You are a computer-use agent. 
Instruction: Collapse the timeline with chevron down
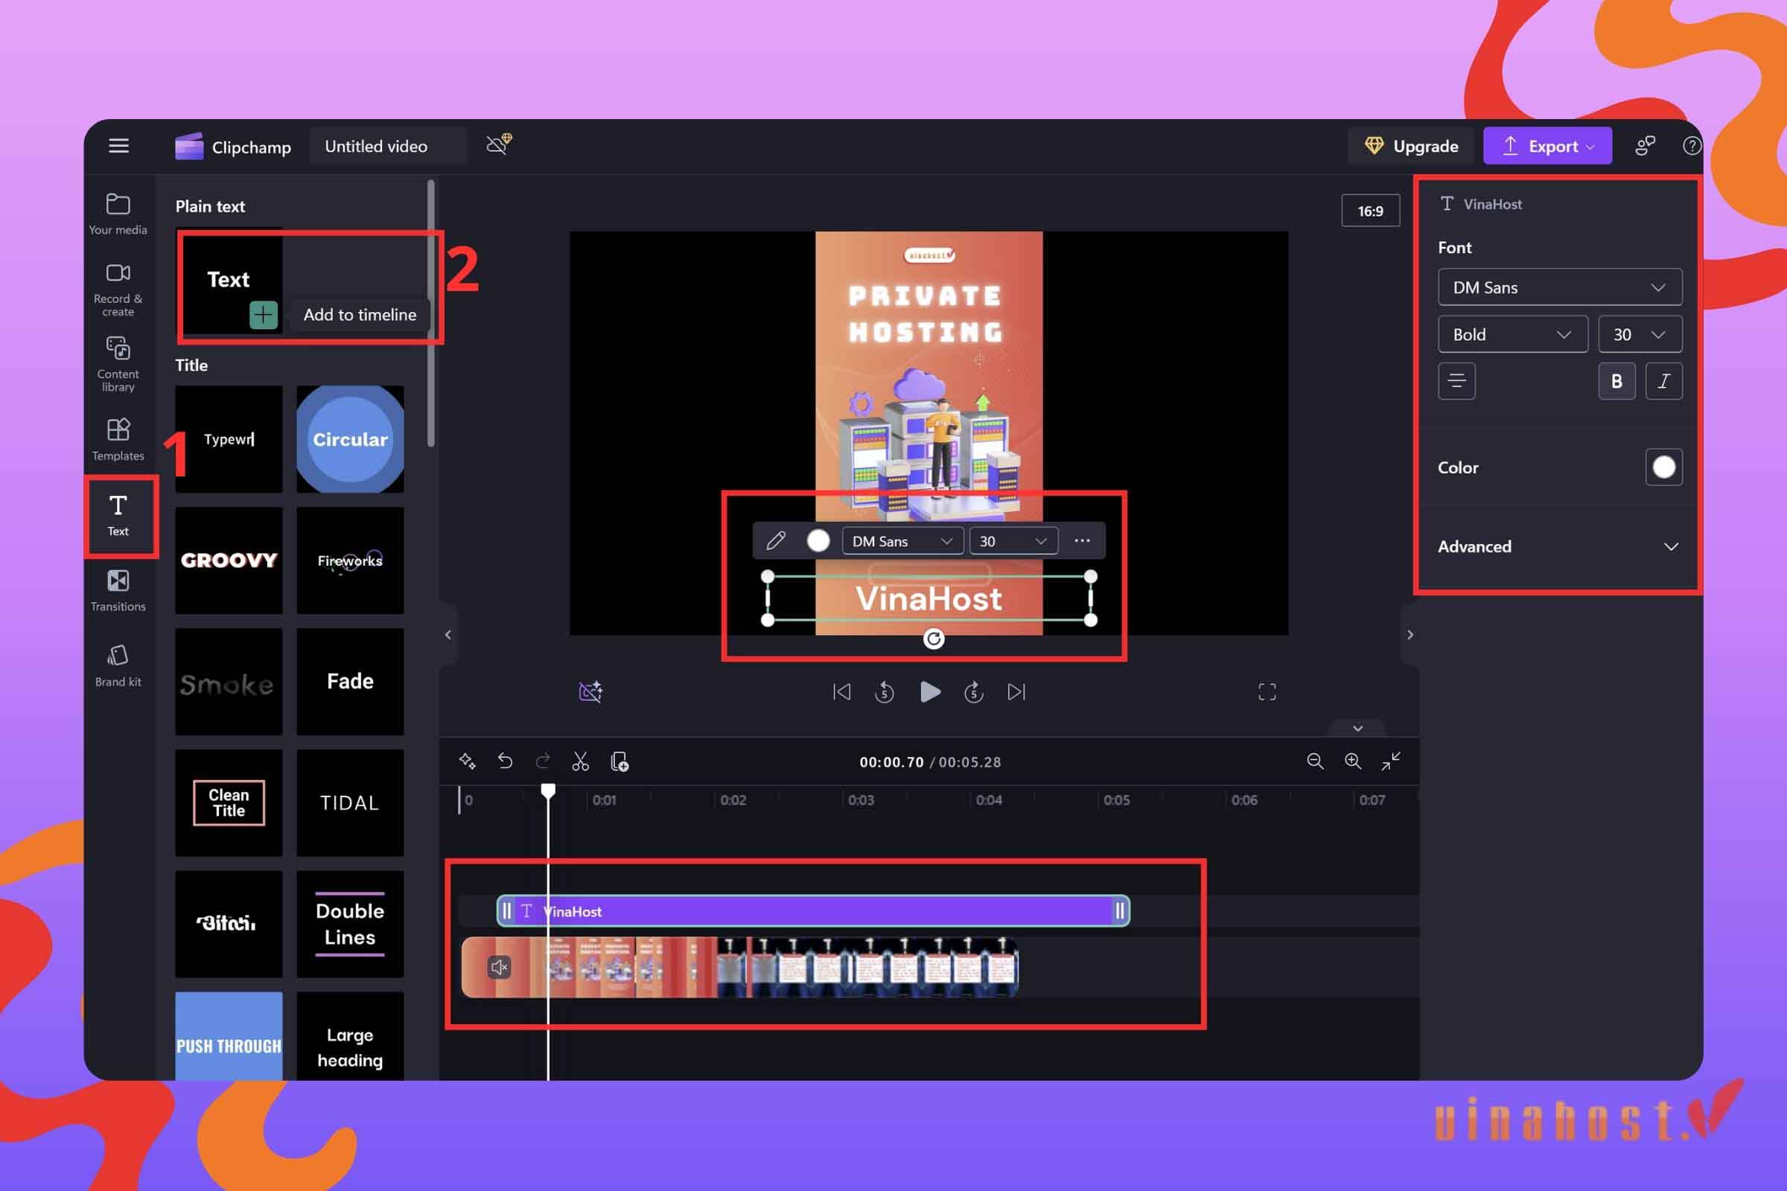pos(1357,729)
